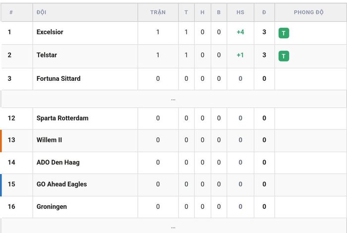
Task: Open GO Ahead Eagles team page
Action: (62, 184)
